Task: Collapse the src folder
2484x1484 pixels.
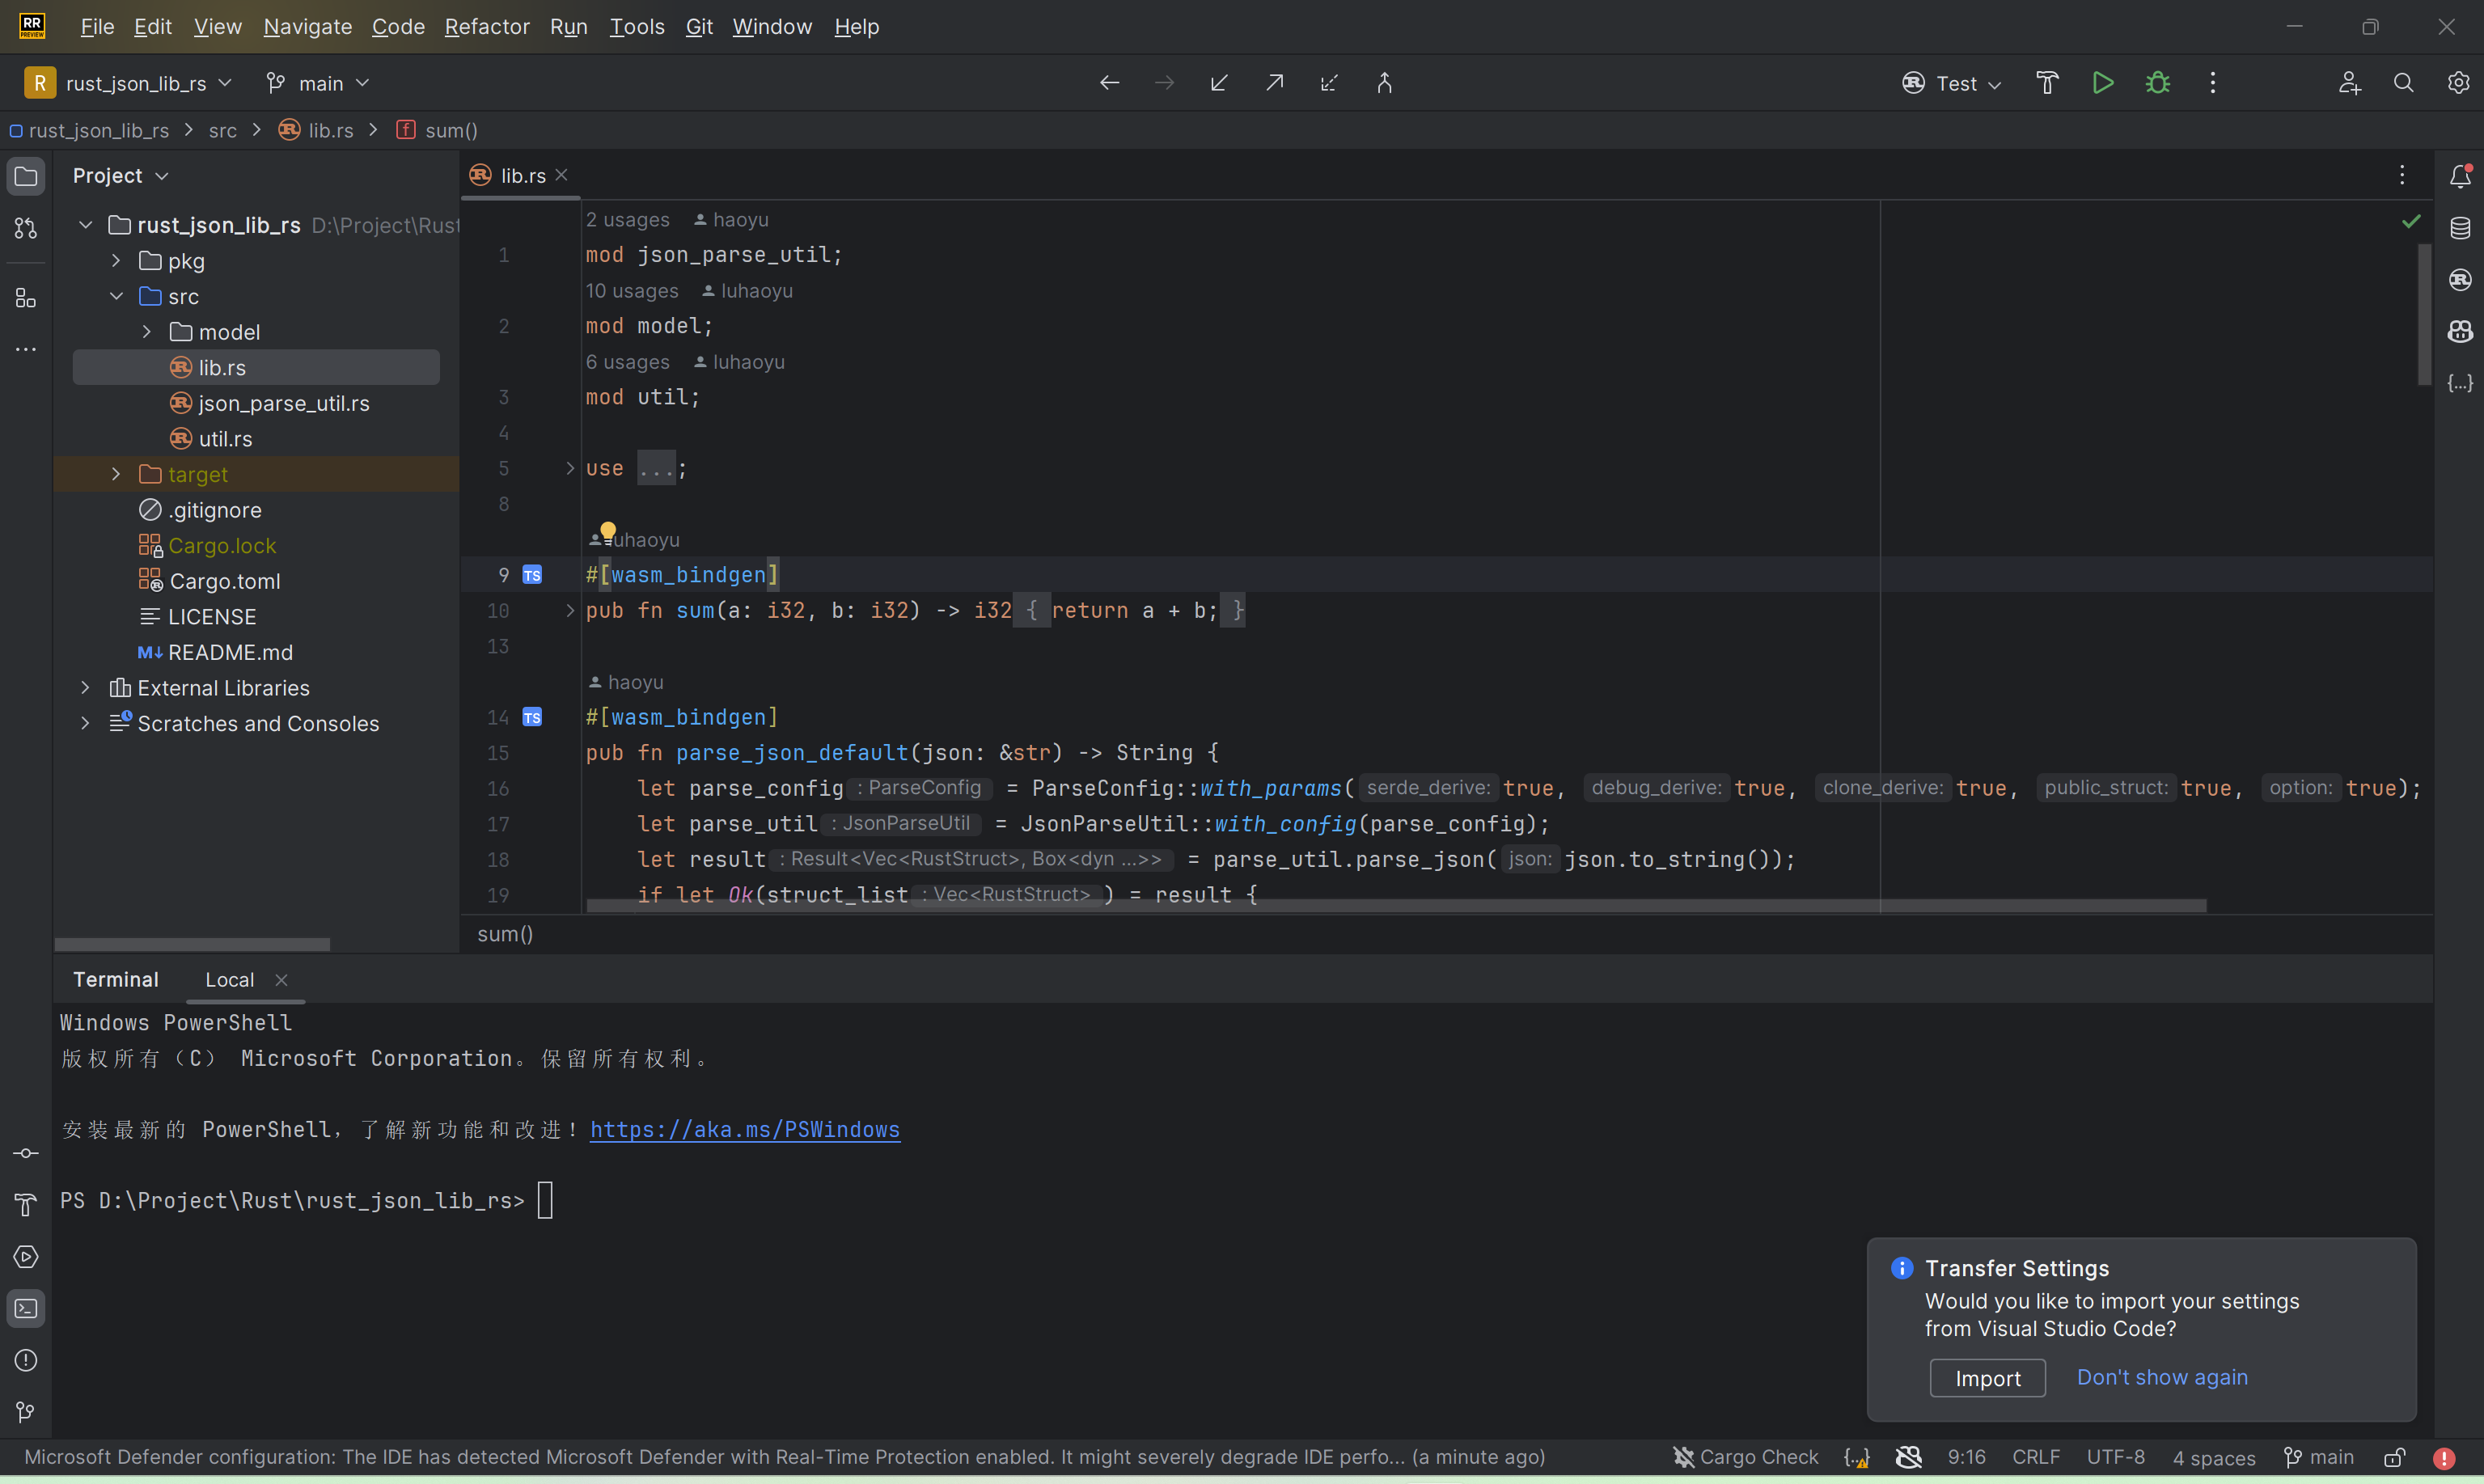Action: pos(116,296)
